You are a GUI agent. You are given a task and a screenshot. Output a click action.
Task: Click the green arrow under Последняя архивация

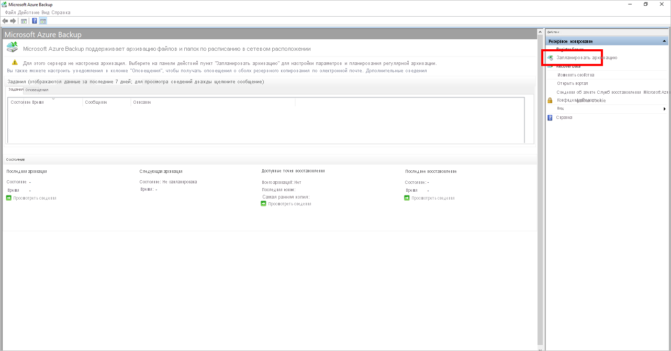tap(9, 198)
